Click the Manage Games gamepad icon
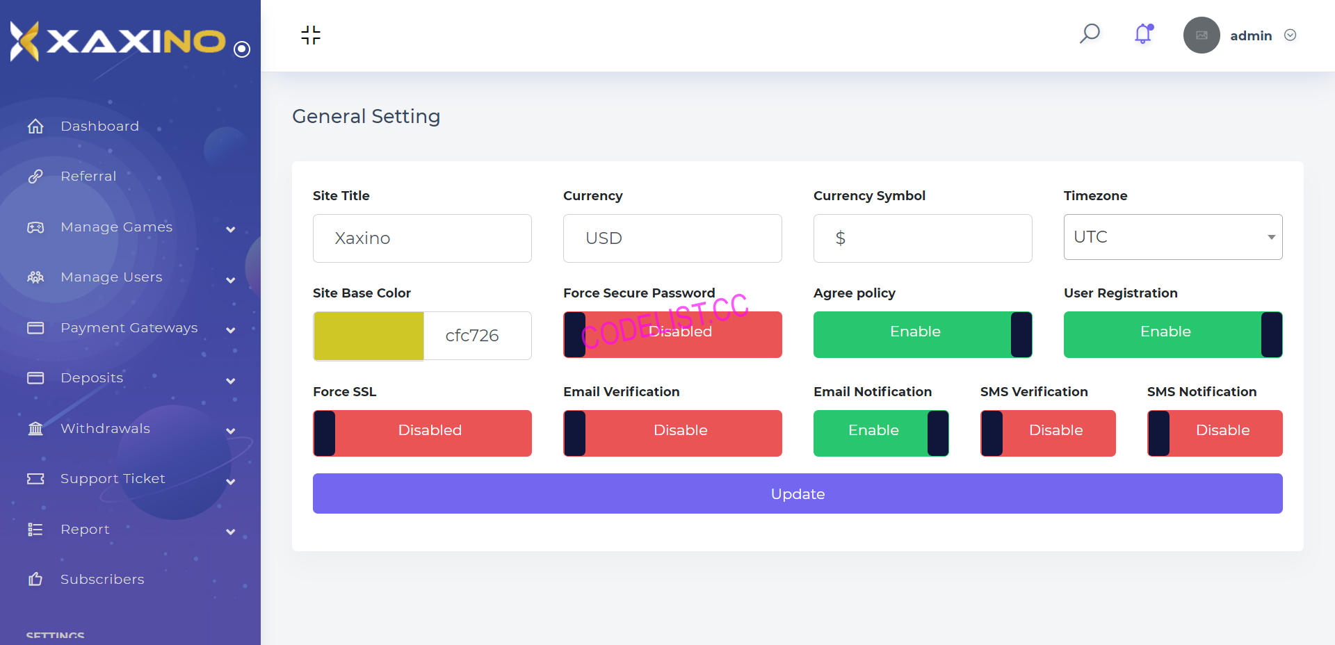The width and height of the screenshot is (1335, 645). 35,227
